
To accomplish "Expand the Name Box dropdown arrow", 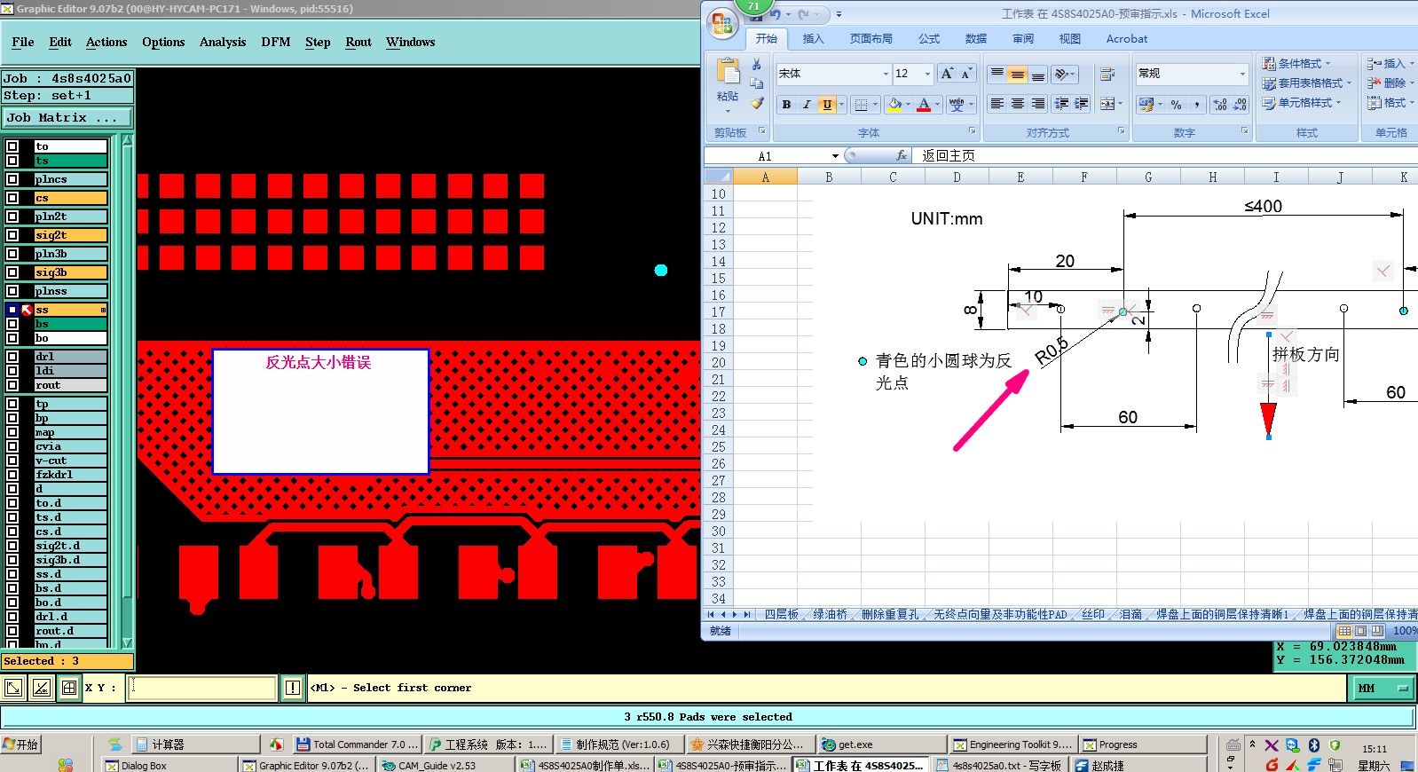I will tap(835, 156).
